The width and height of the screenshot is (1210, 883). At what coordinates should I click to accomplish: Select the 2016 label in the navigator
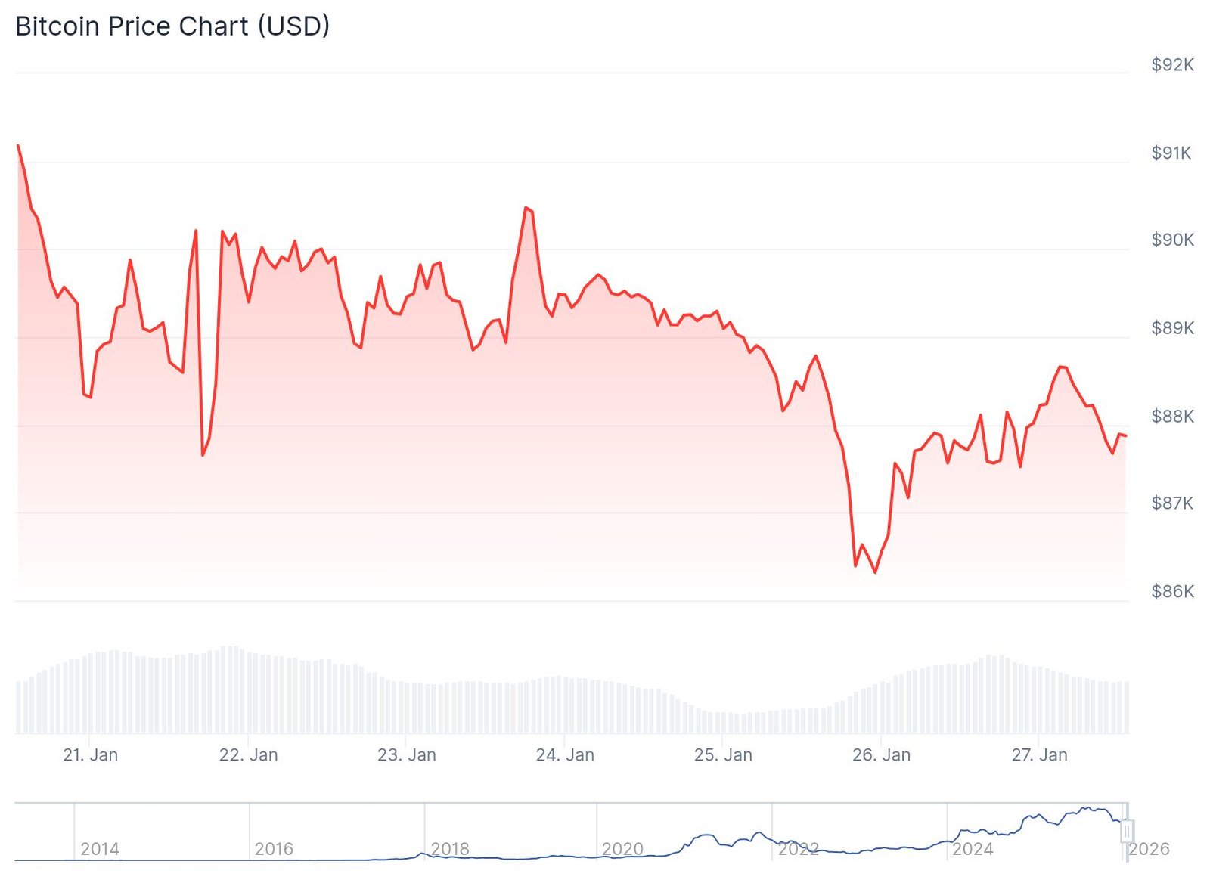(x=274, y=849)
